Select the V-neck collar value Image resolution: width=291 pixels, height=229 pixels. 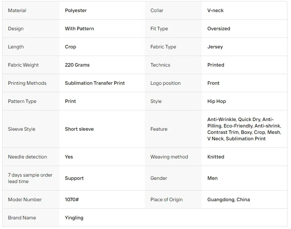[215, 10]
